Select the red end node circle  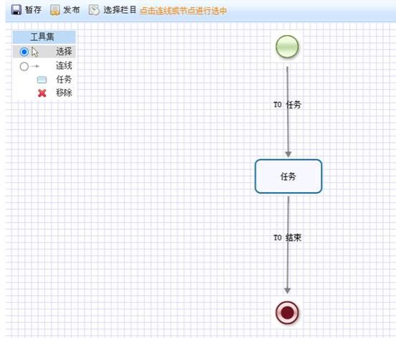click(x=287, y=312)
